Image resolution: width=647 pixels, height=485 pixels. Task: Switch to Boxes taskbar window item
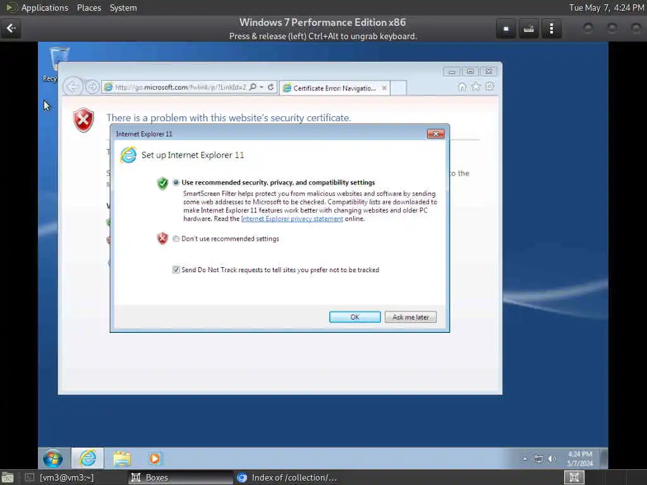click(180, 477)
